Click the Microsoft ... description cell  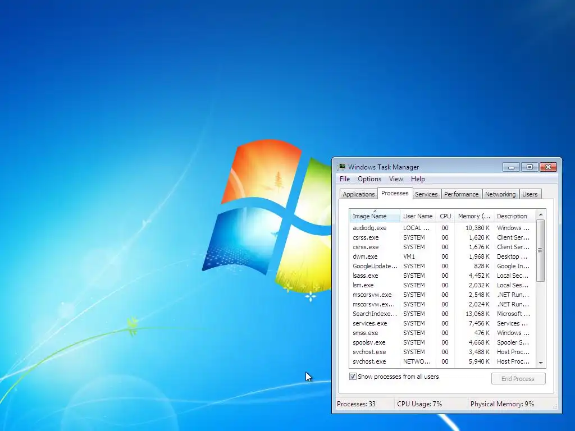pos(513,313)
